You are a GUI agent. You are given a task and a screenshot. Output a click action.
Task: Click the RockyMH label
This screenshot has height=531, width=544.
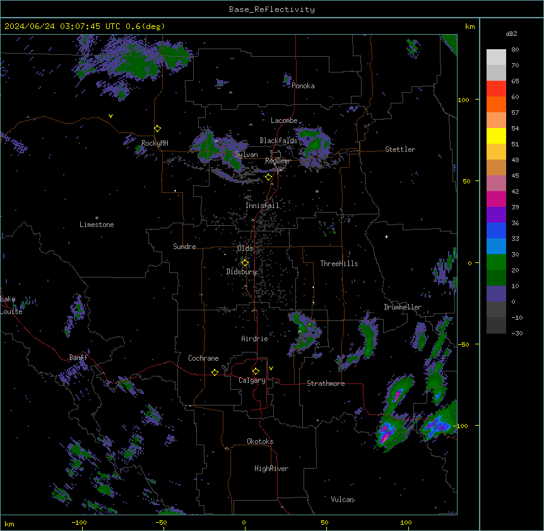click(x=155, y=143)
